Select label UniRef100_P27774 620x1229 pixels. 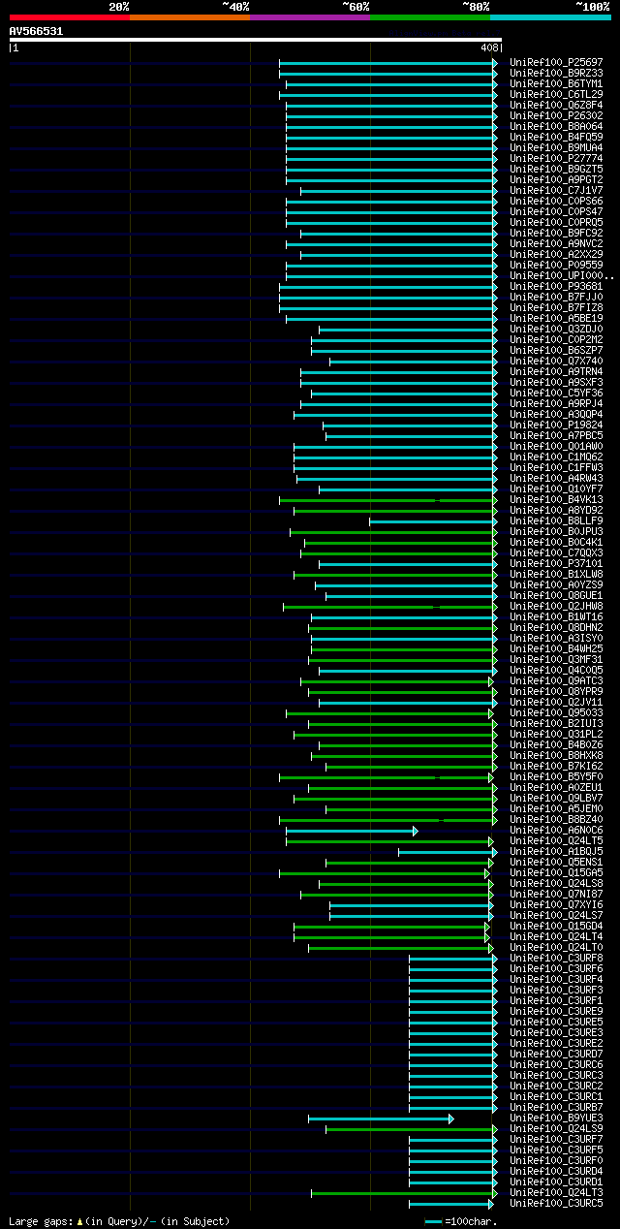556,158
